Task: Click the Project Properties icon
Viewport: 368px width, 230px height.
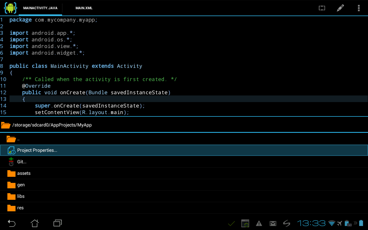Action: pos(11,150)
